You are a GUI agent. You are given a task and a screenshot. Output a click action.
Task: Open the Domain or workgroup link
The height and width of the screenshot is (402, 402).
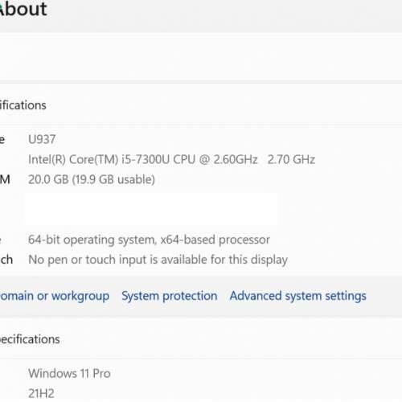tap(55, 296)
